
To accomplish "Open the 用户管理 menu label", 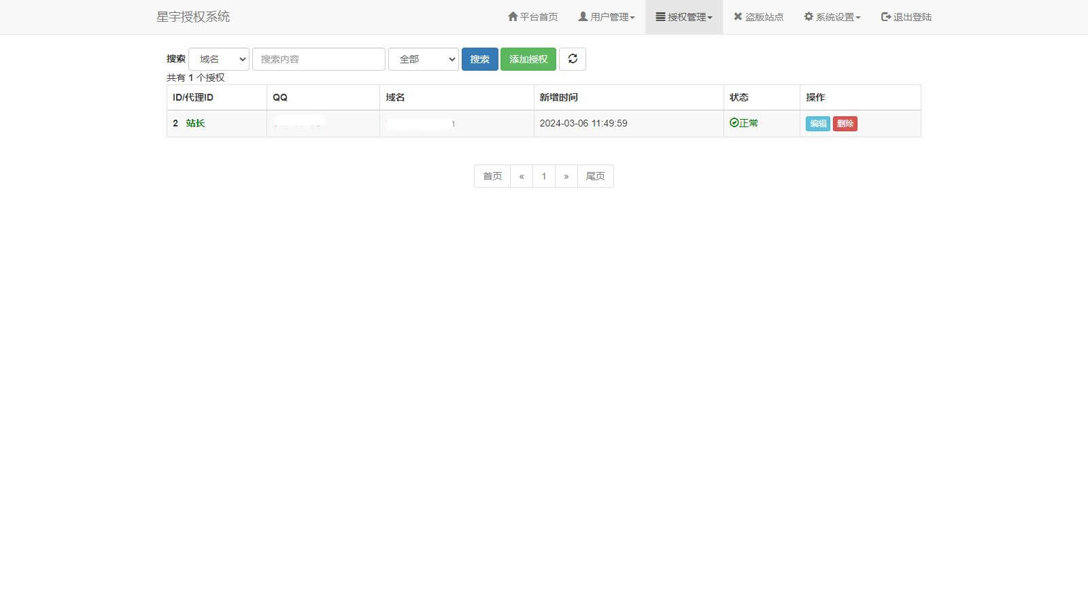I will (x=609, y=17).
